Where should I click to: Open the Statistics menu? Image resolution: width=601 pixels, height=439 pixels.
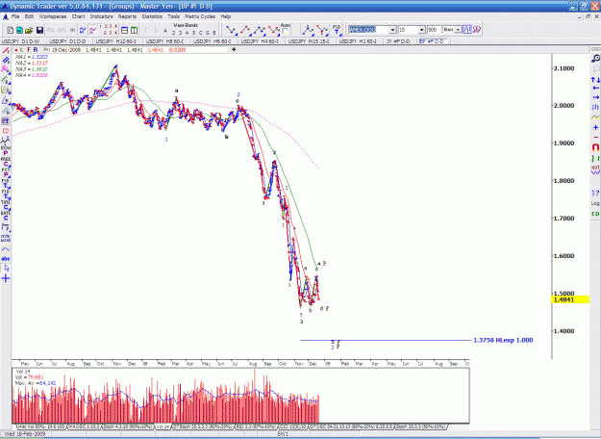point(152,16)
